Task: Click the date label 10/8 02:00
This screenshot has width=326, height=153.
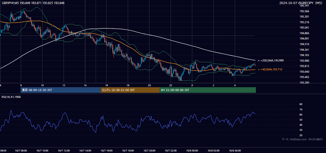Action: 214,151
